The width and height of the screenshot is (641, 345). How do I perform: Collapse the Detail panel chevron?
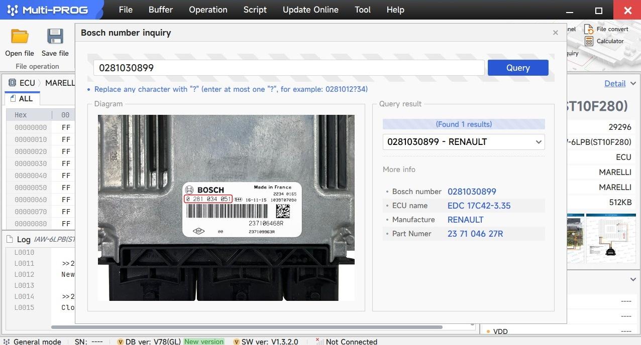point(633,84)
